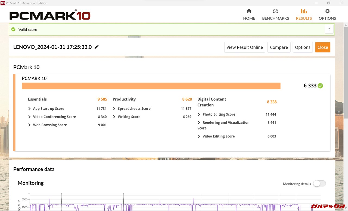Open Benchmarks via the gauge icon

275,11
